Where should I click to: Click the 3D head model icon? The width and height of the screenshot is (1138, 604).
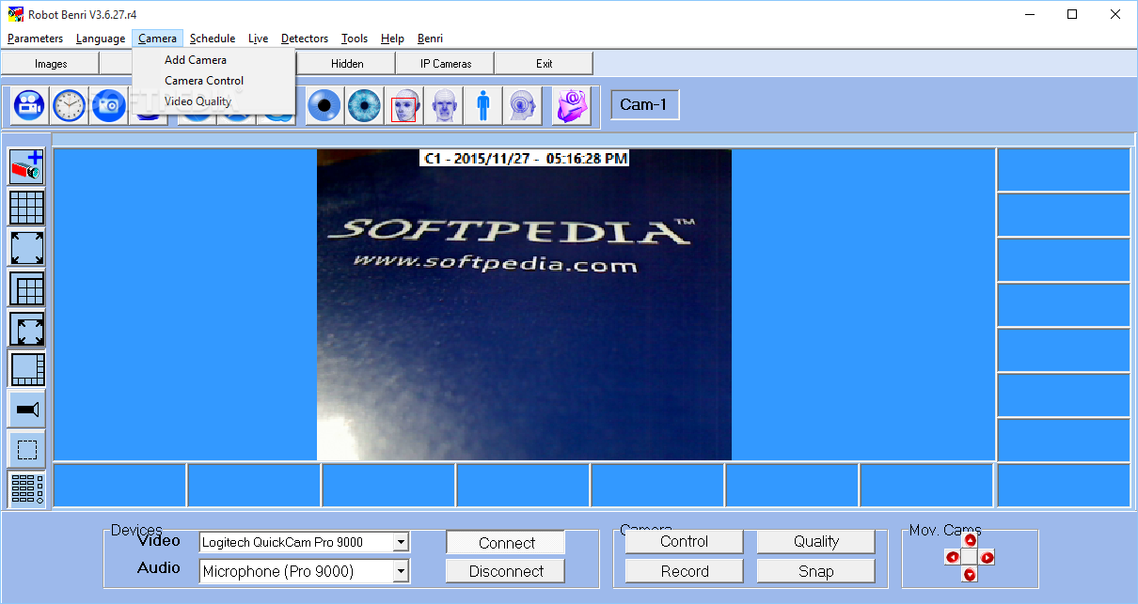point(443,105)
